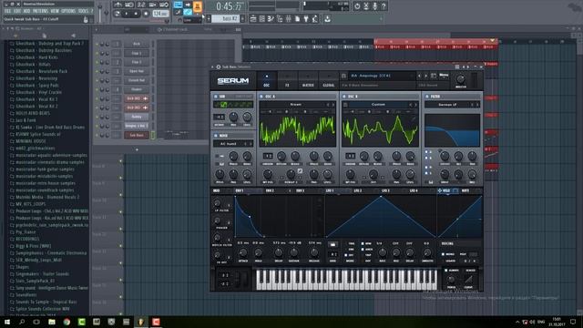Click the filter CUTOFF knob

(445, 157)
